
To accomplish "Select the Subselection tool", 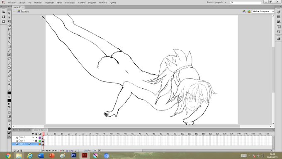I will click(10, 17).
